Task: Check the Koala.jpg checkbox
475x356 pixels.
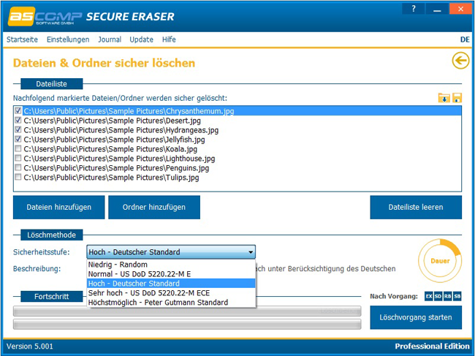Action: 18,148
